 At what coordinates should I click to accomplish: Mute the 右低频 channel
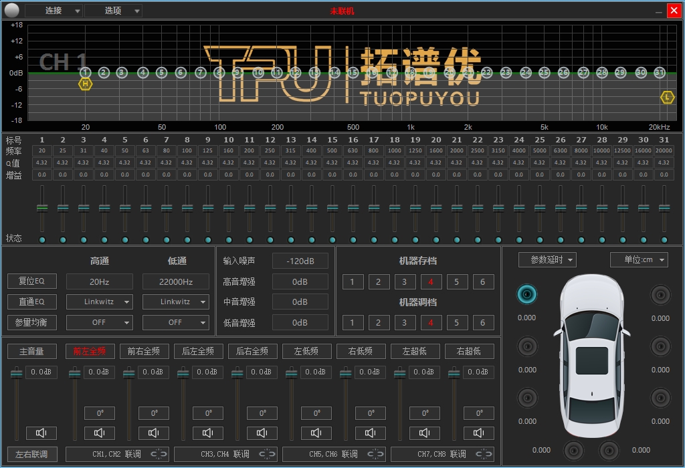371,433
